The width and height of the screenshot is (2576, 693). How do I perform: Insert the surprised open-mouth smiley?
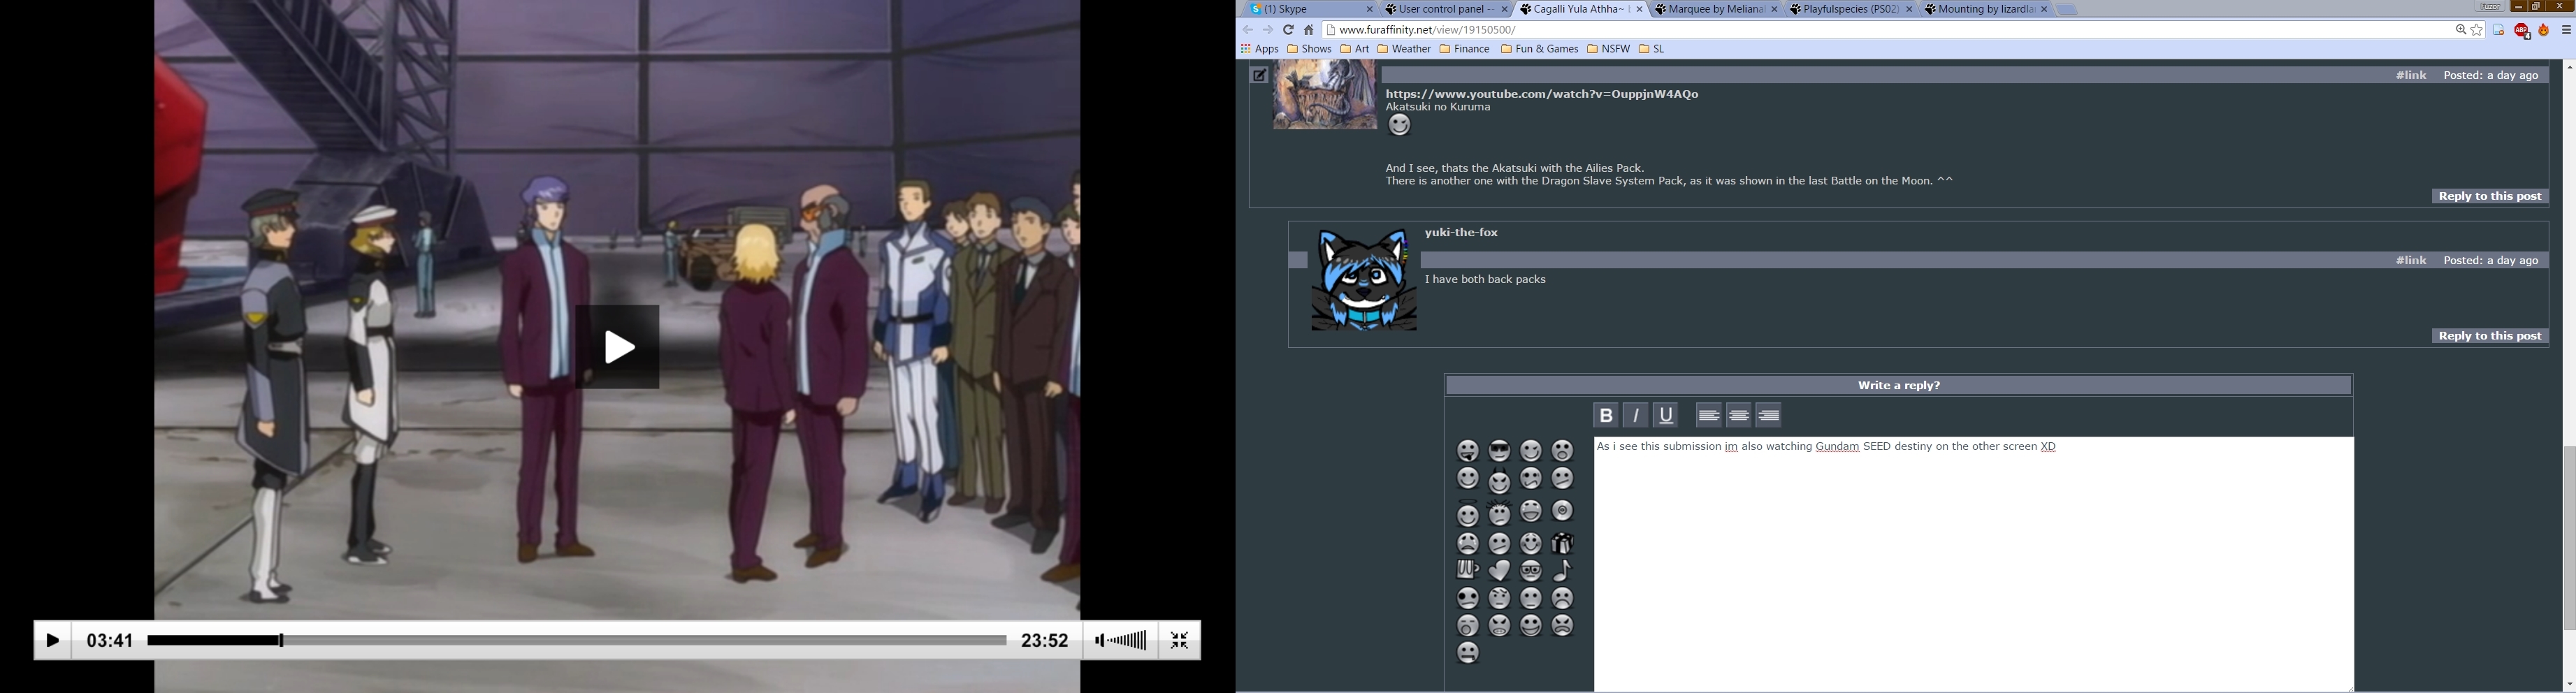coord(1563,451)
